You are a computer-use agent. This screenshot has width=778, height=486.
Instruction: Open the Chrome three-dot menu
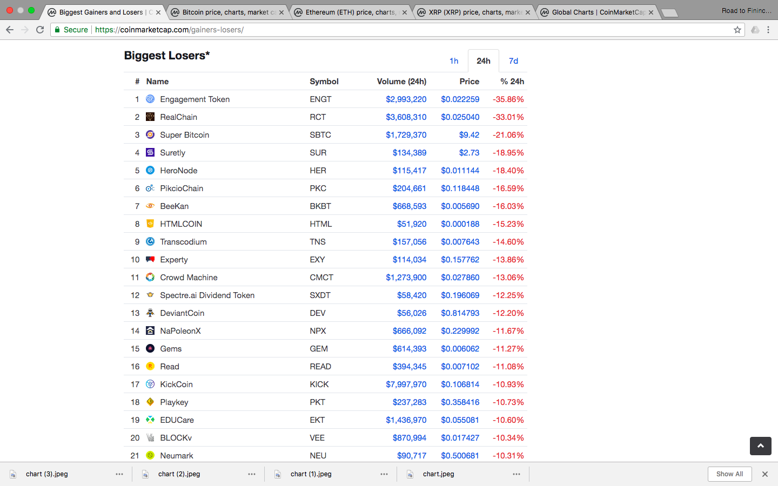(768, 30)
